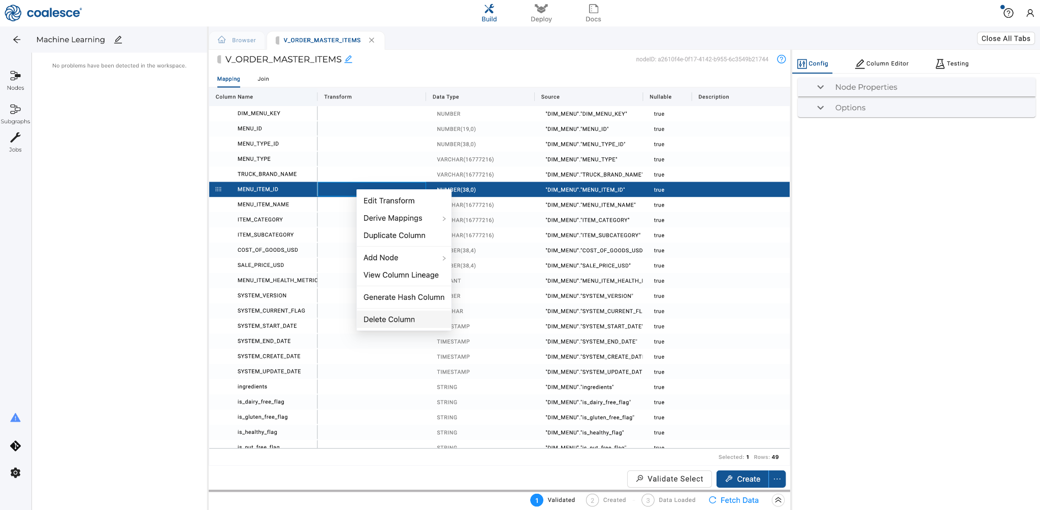The height and width of the screenshot is (510, 1040).
Task: Open Add Node submenu
Action: point(404,258)
